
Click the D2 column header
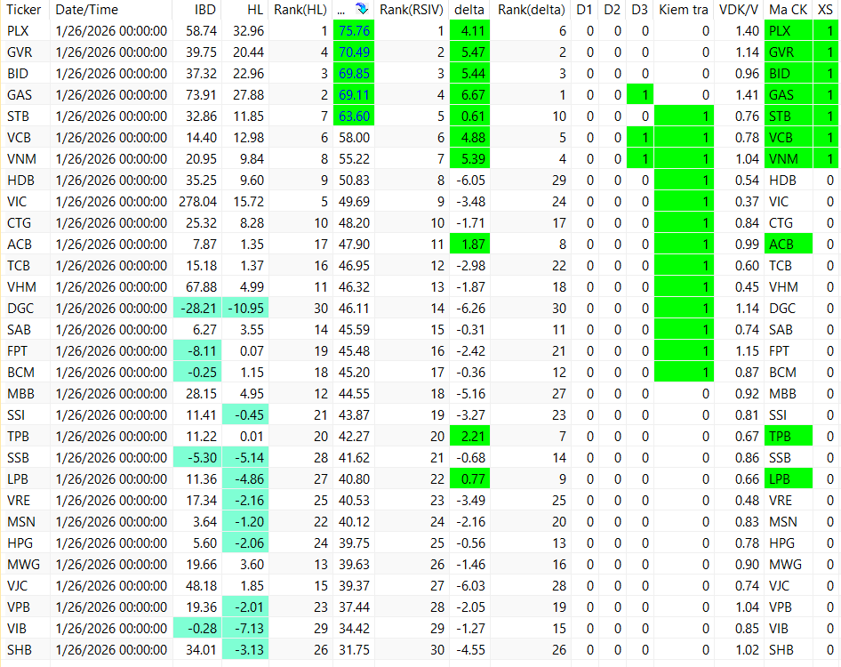click(612, 10)
